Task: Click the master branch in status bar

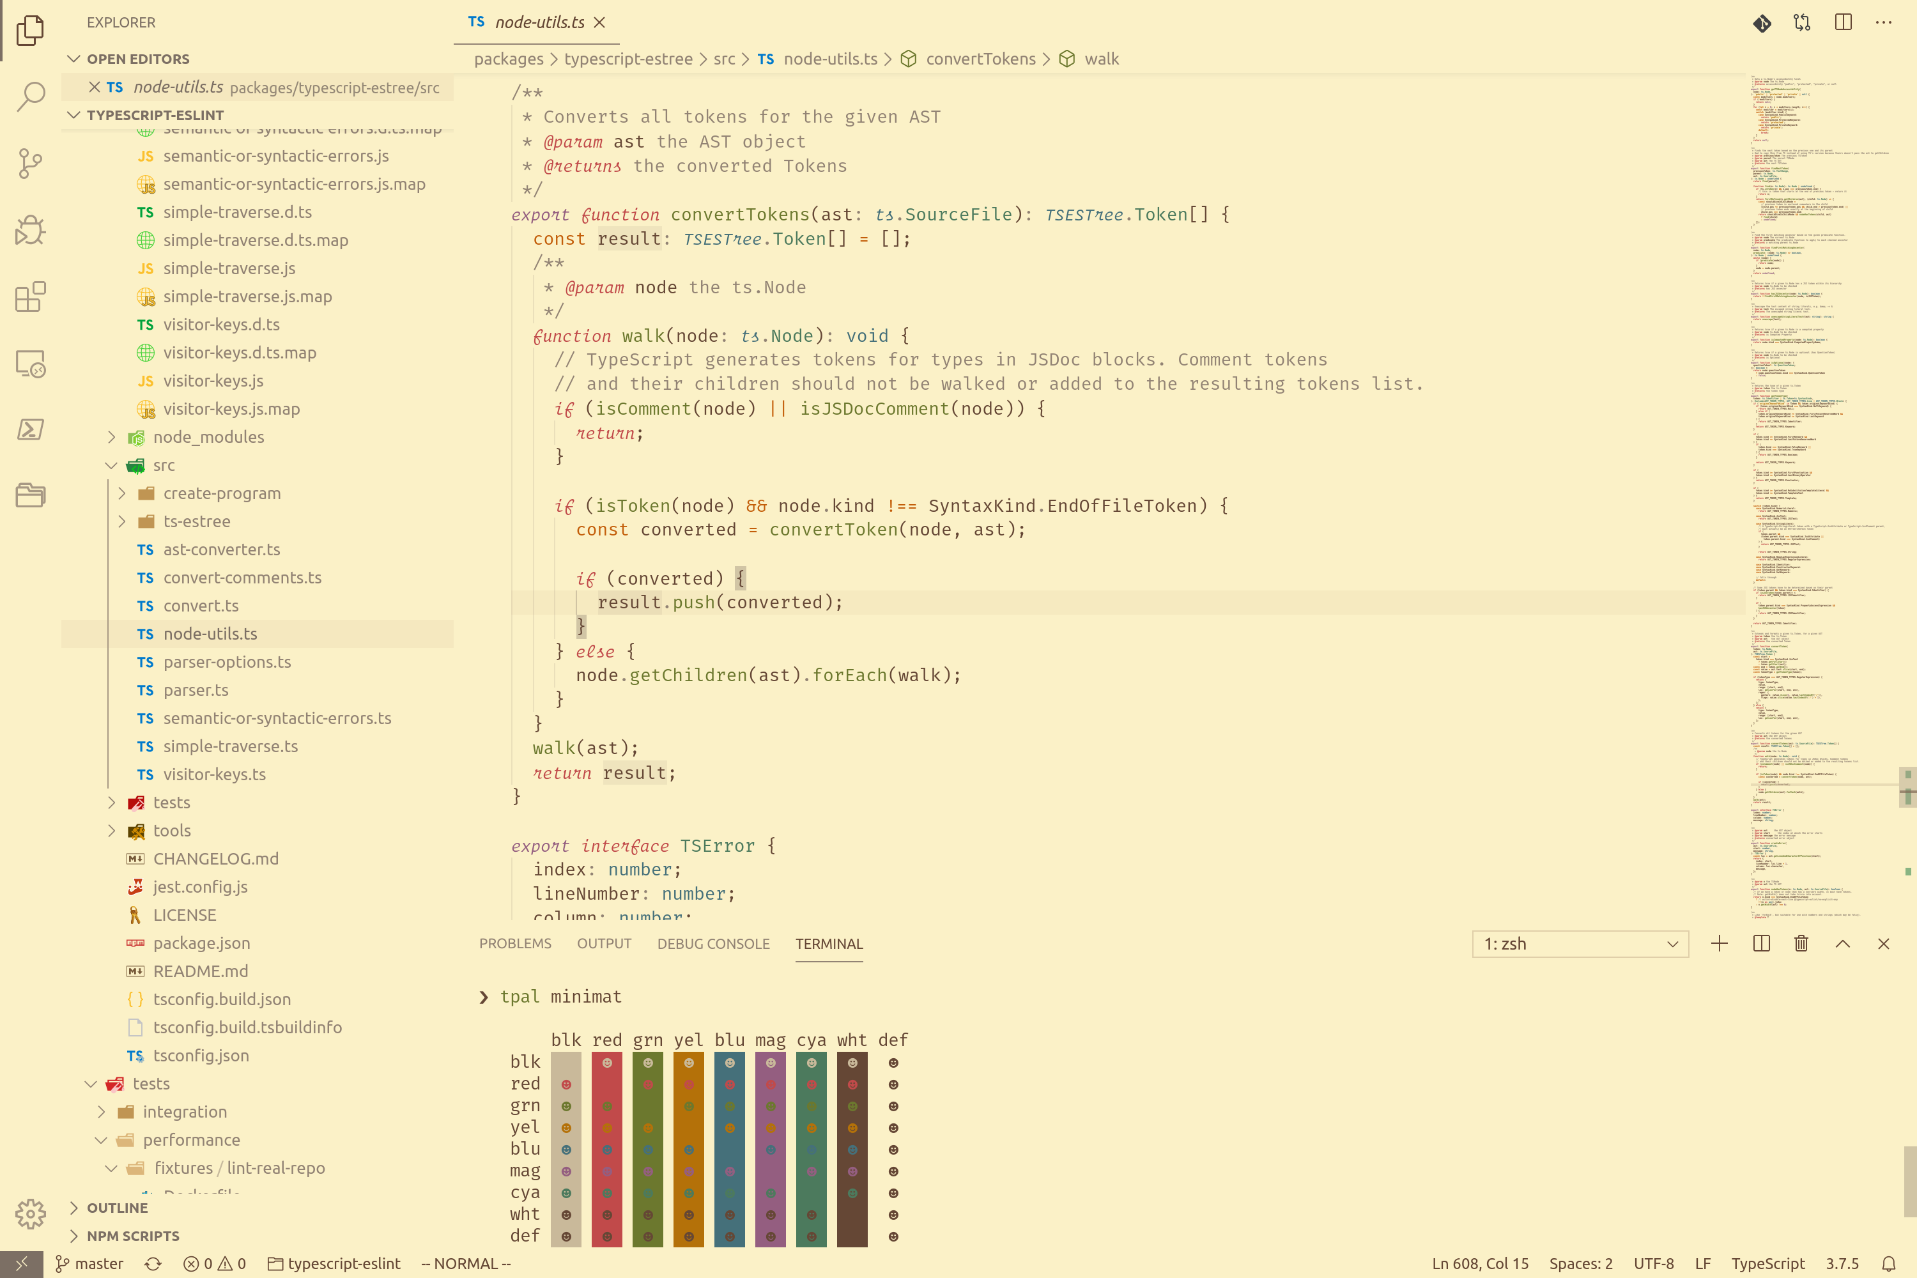Action: 89,1263
